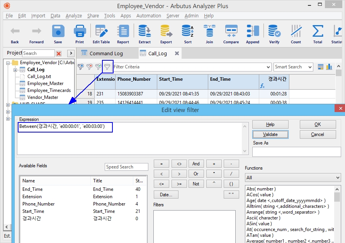345x243 pixels.
Task: Click the OK button in Edit view filter
Action: coord(318,124)
